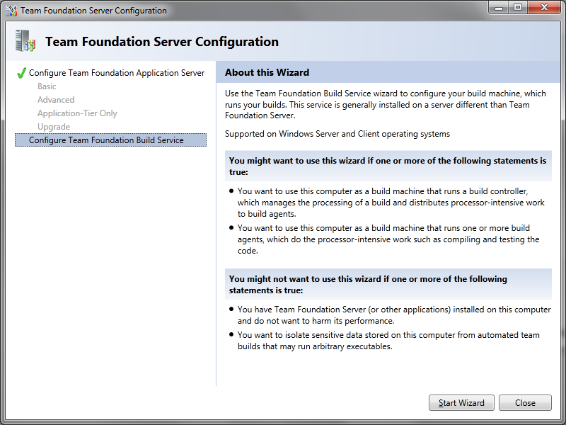Select Configure Team Foundation Application Server

tap(117, 73)
